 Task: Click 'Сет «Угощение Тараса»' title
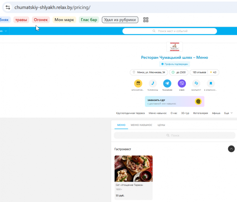[x=129, y=185]
